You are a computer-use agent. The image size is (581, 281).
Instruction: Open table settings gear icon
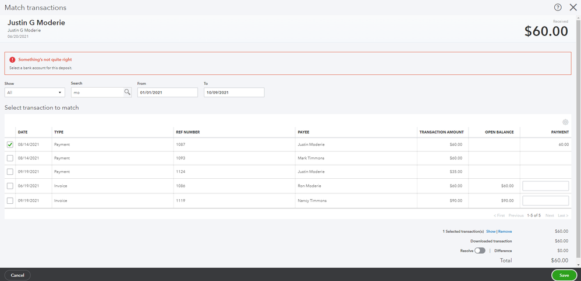point(565,122)
